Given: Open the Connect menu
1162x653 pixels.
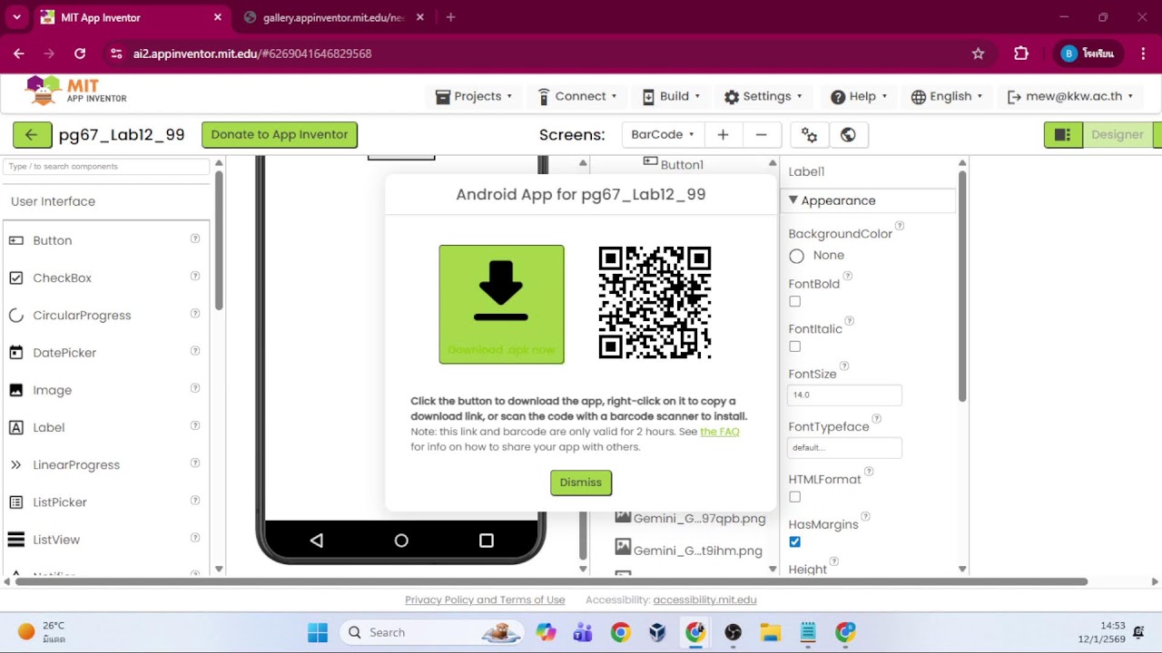Looking at the screenshot, I should 577,96.
